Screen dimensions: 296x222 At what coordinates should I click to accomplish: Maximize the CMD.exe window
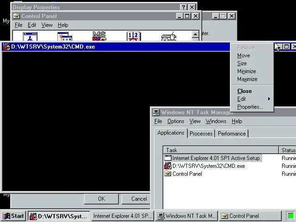pos(286,46)
